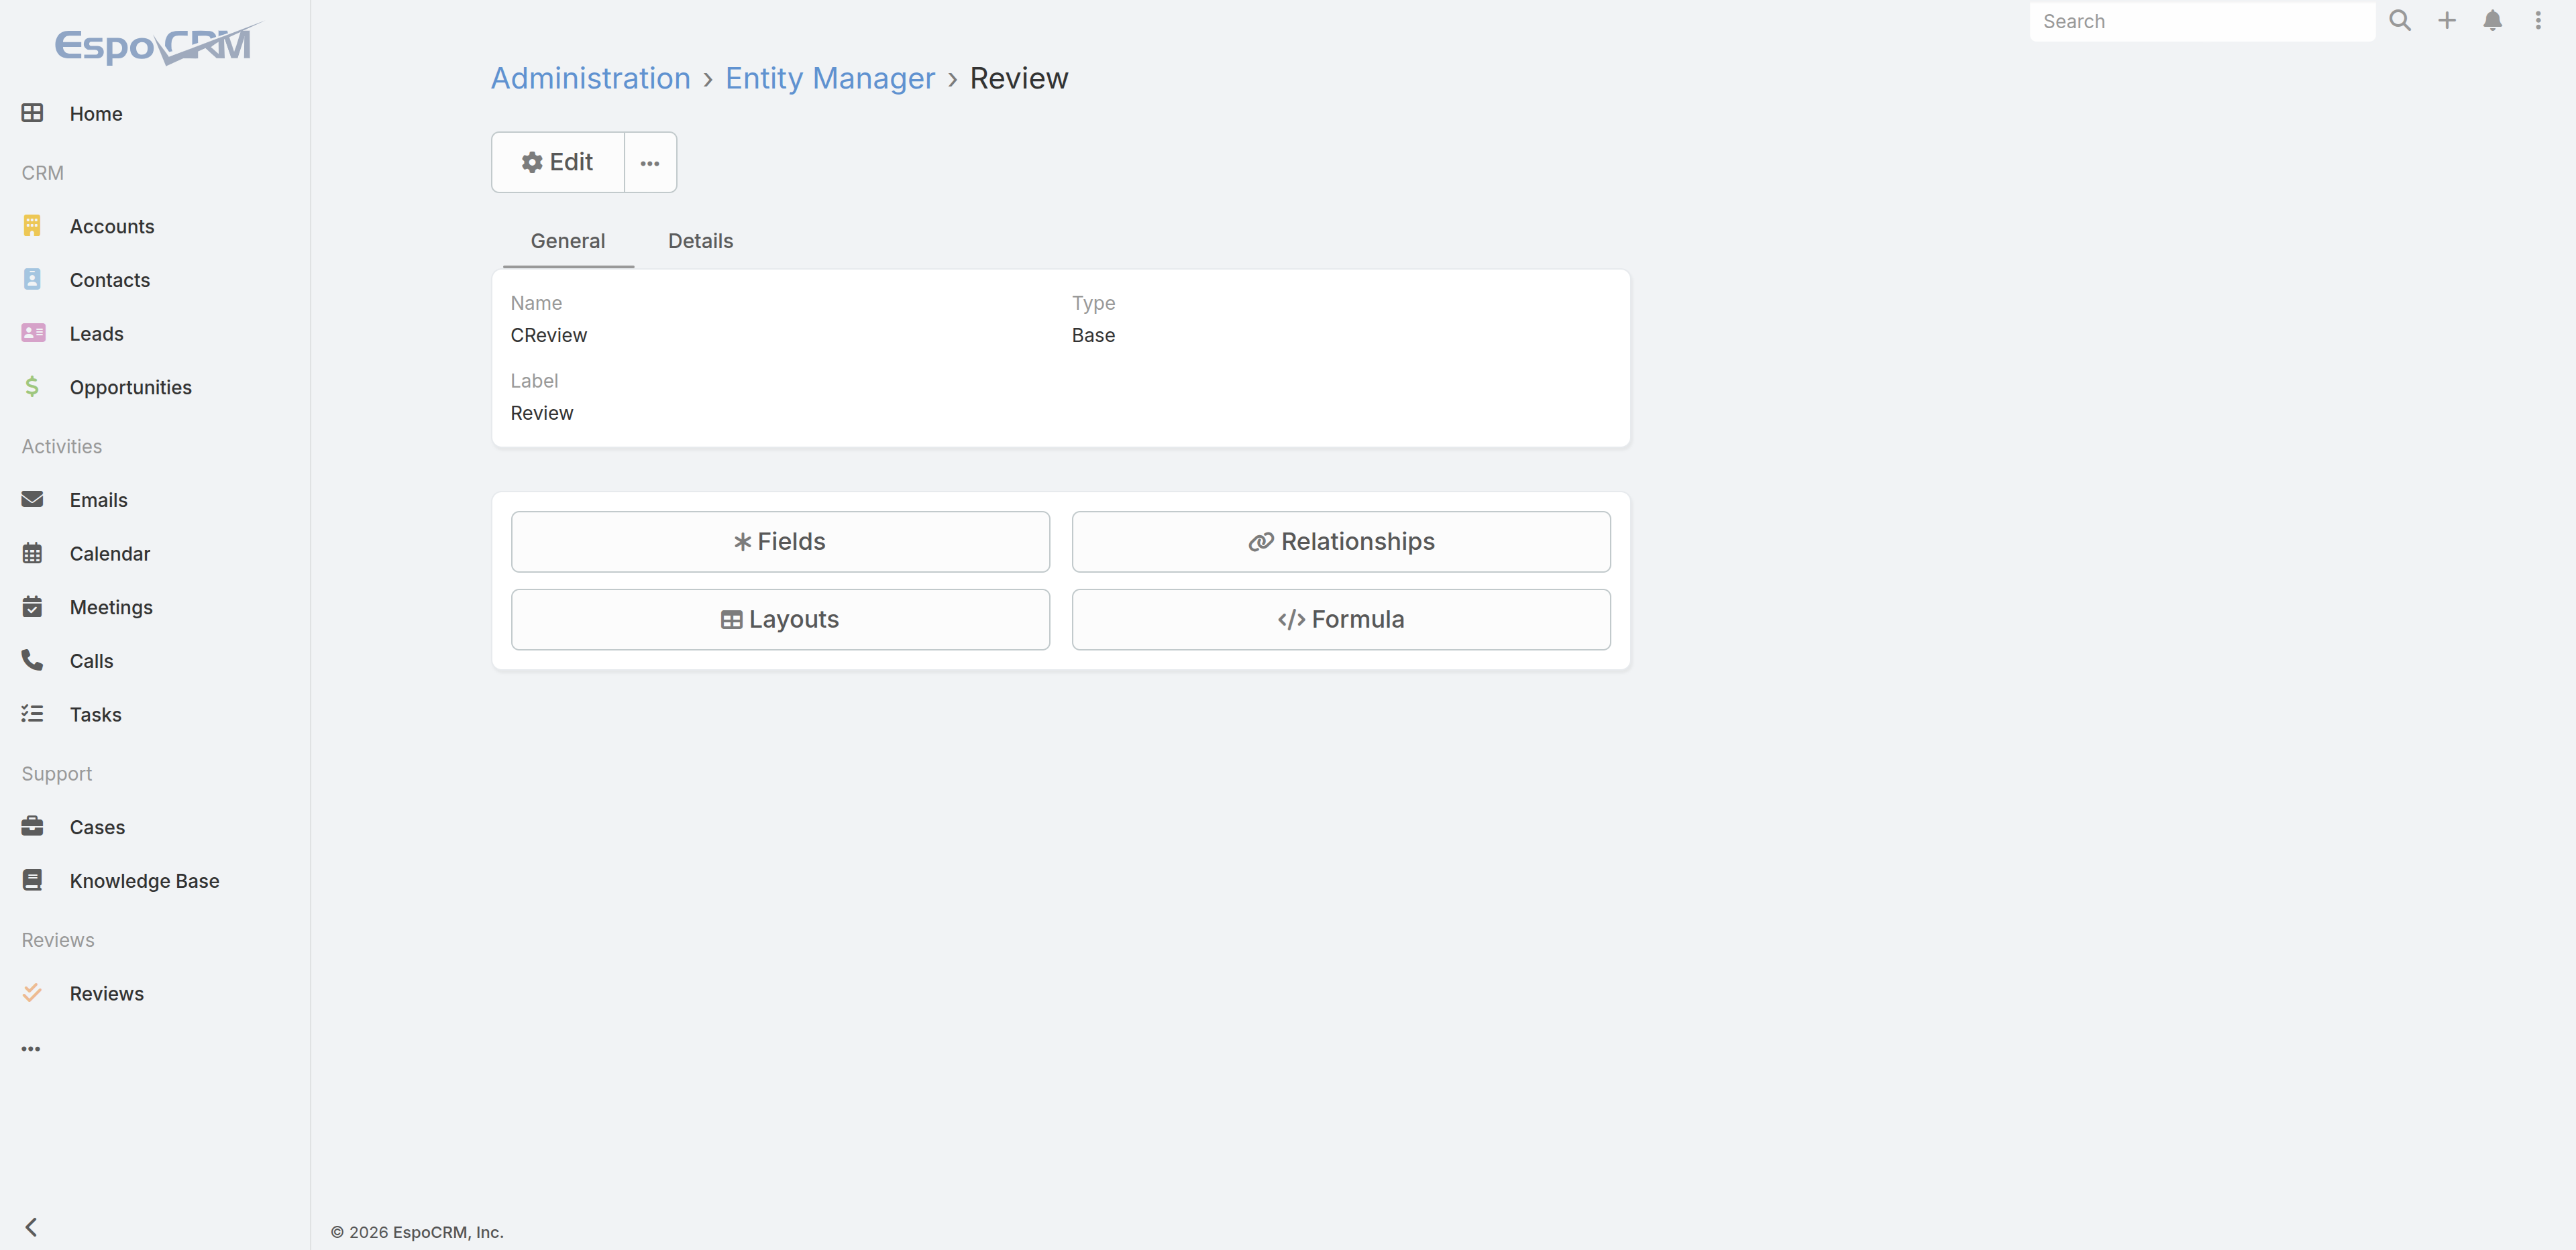2576x1250 pixels.
Task: Go to Administration breadcrumb link
Action: pos(590,78)
